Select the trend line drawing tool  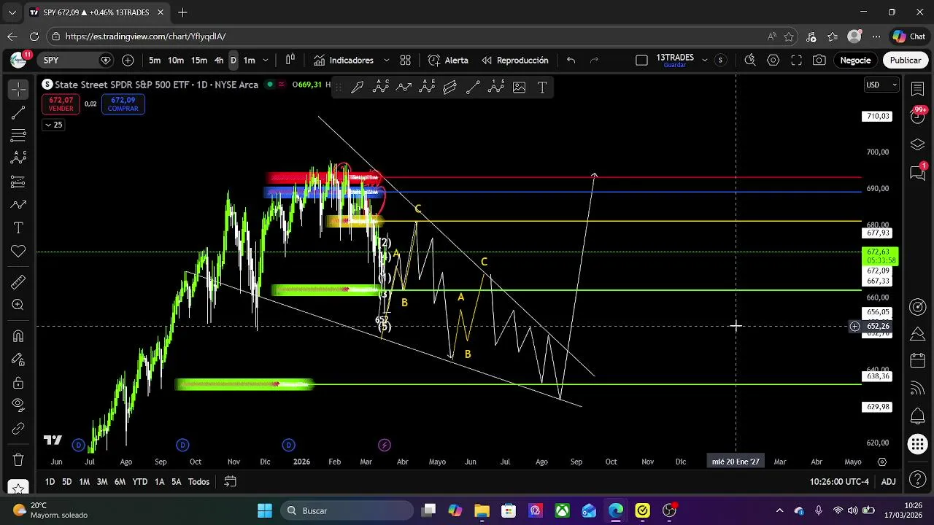[18, 112]
